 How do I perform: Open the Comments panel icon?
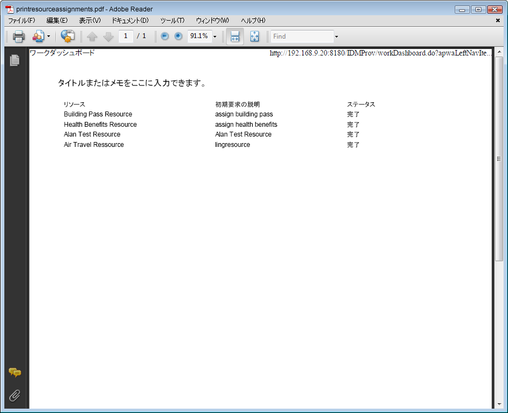pyautogui.click(x=15, y=372)
